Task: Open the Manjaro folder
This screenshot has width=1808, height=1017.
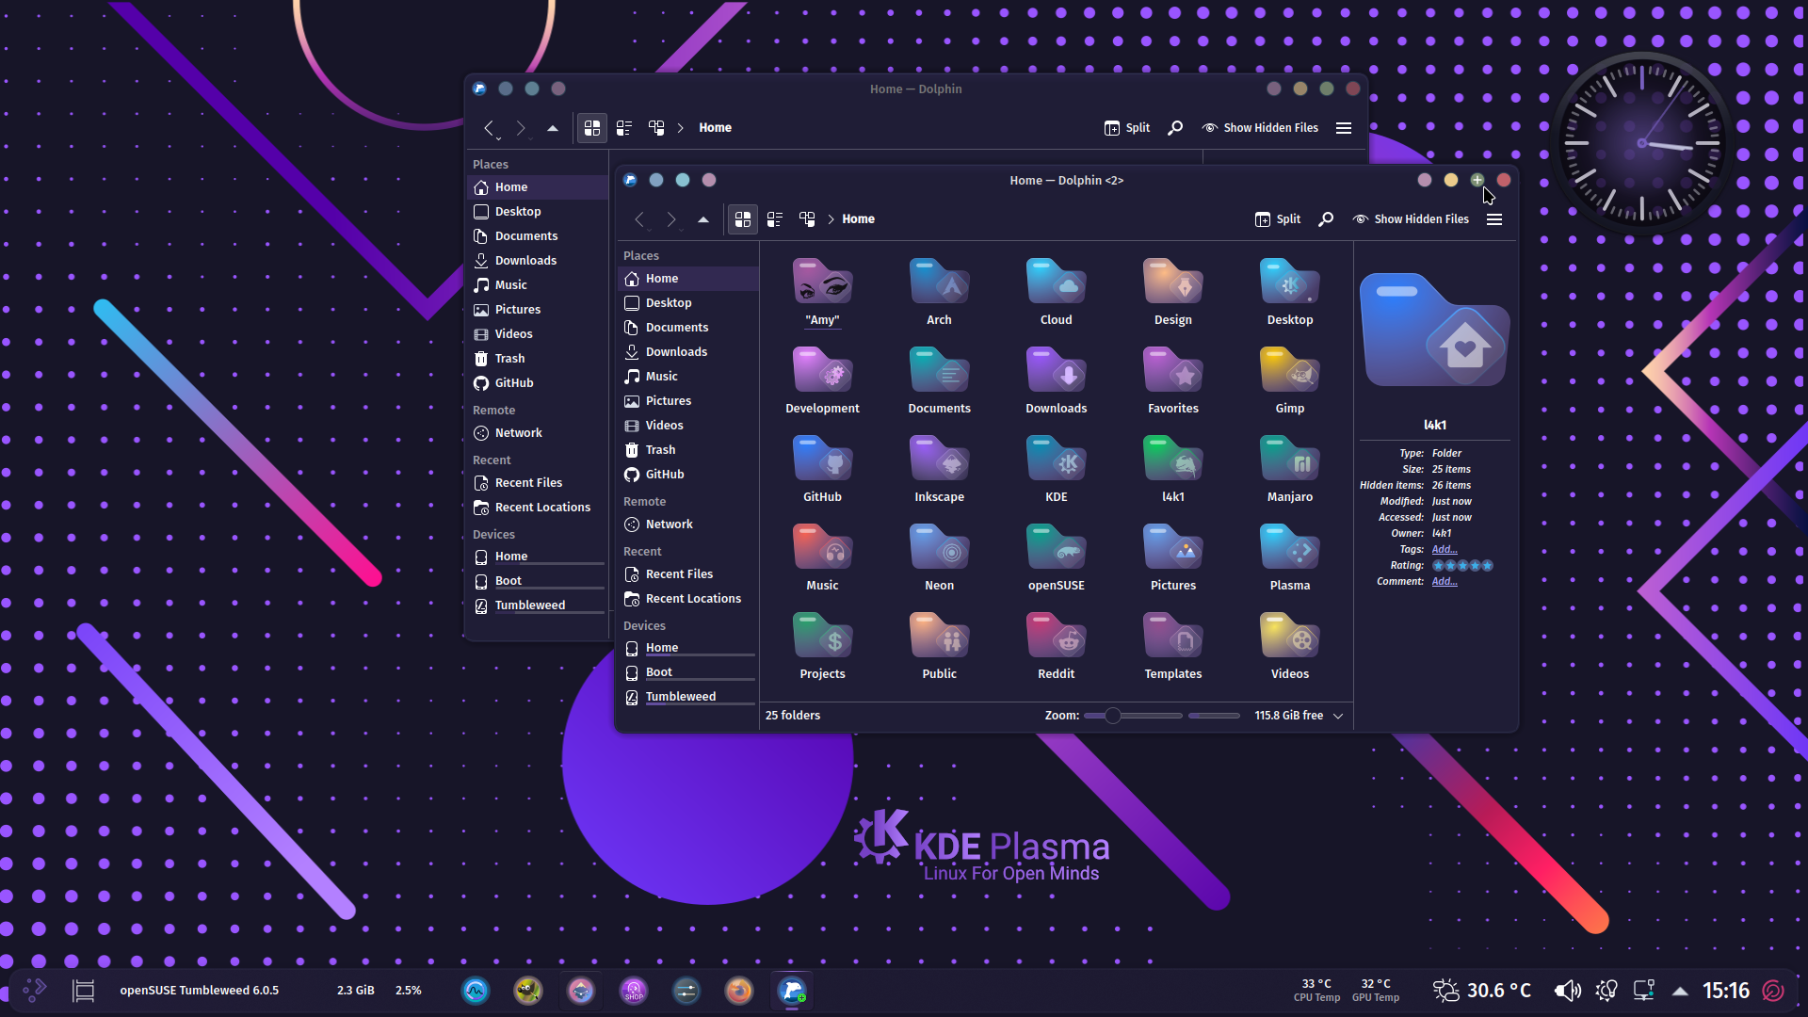Action: tap(1289, 469)
